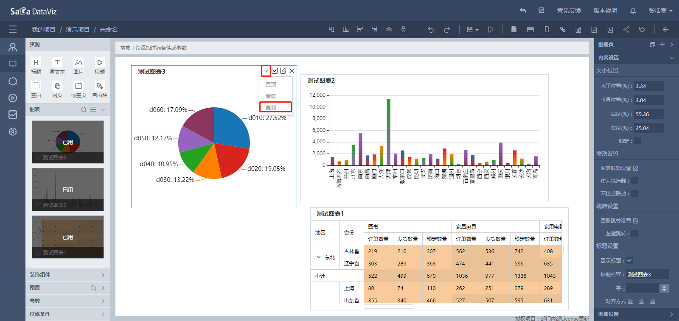Click the tag label icon
This screenshot has height=321, width=679.
[x=642, y=30]
